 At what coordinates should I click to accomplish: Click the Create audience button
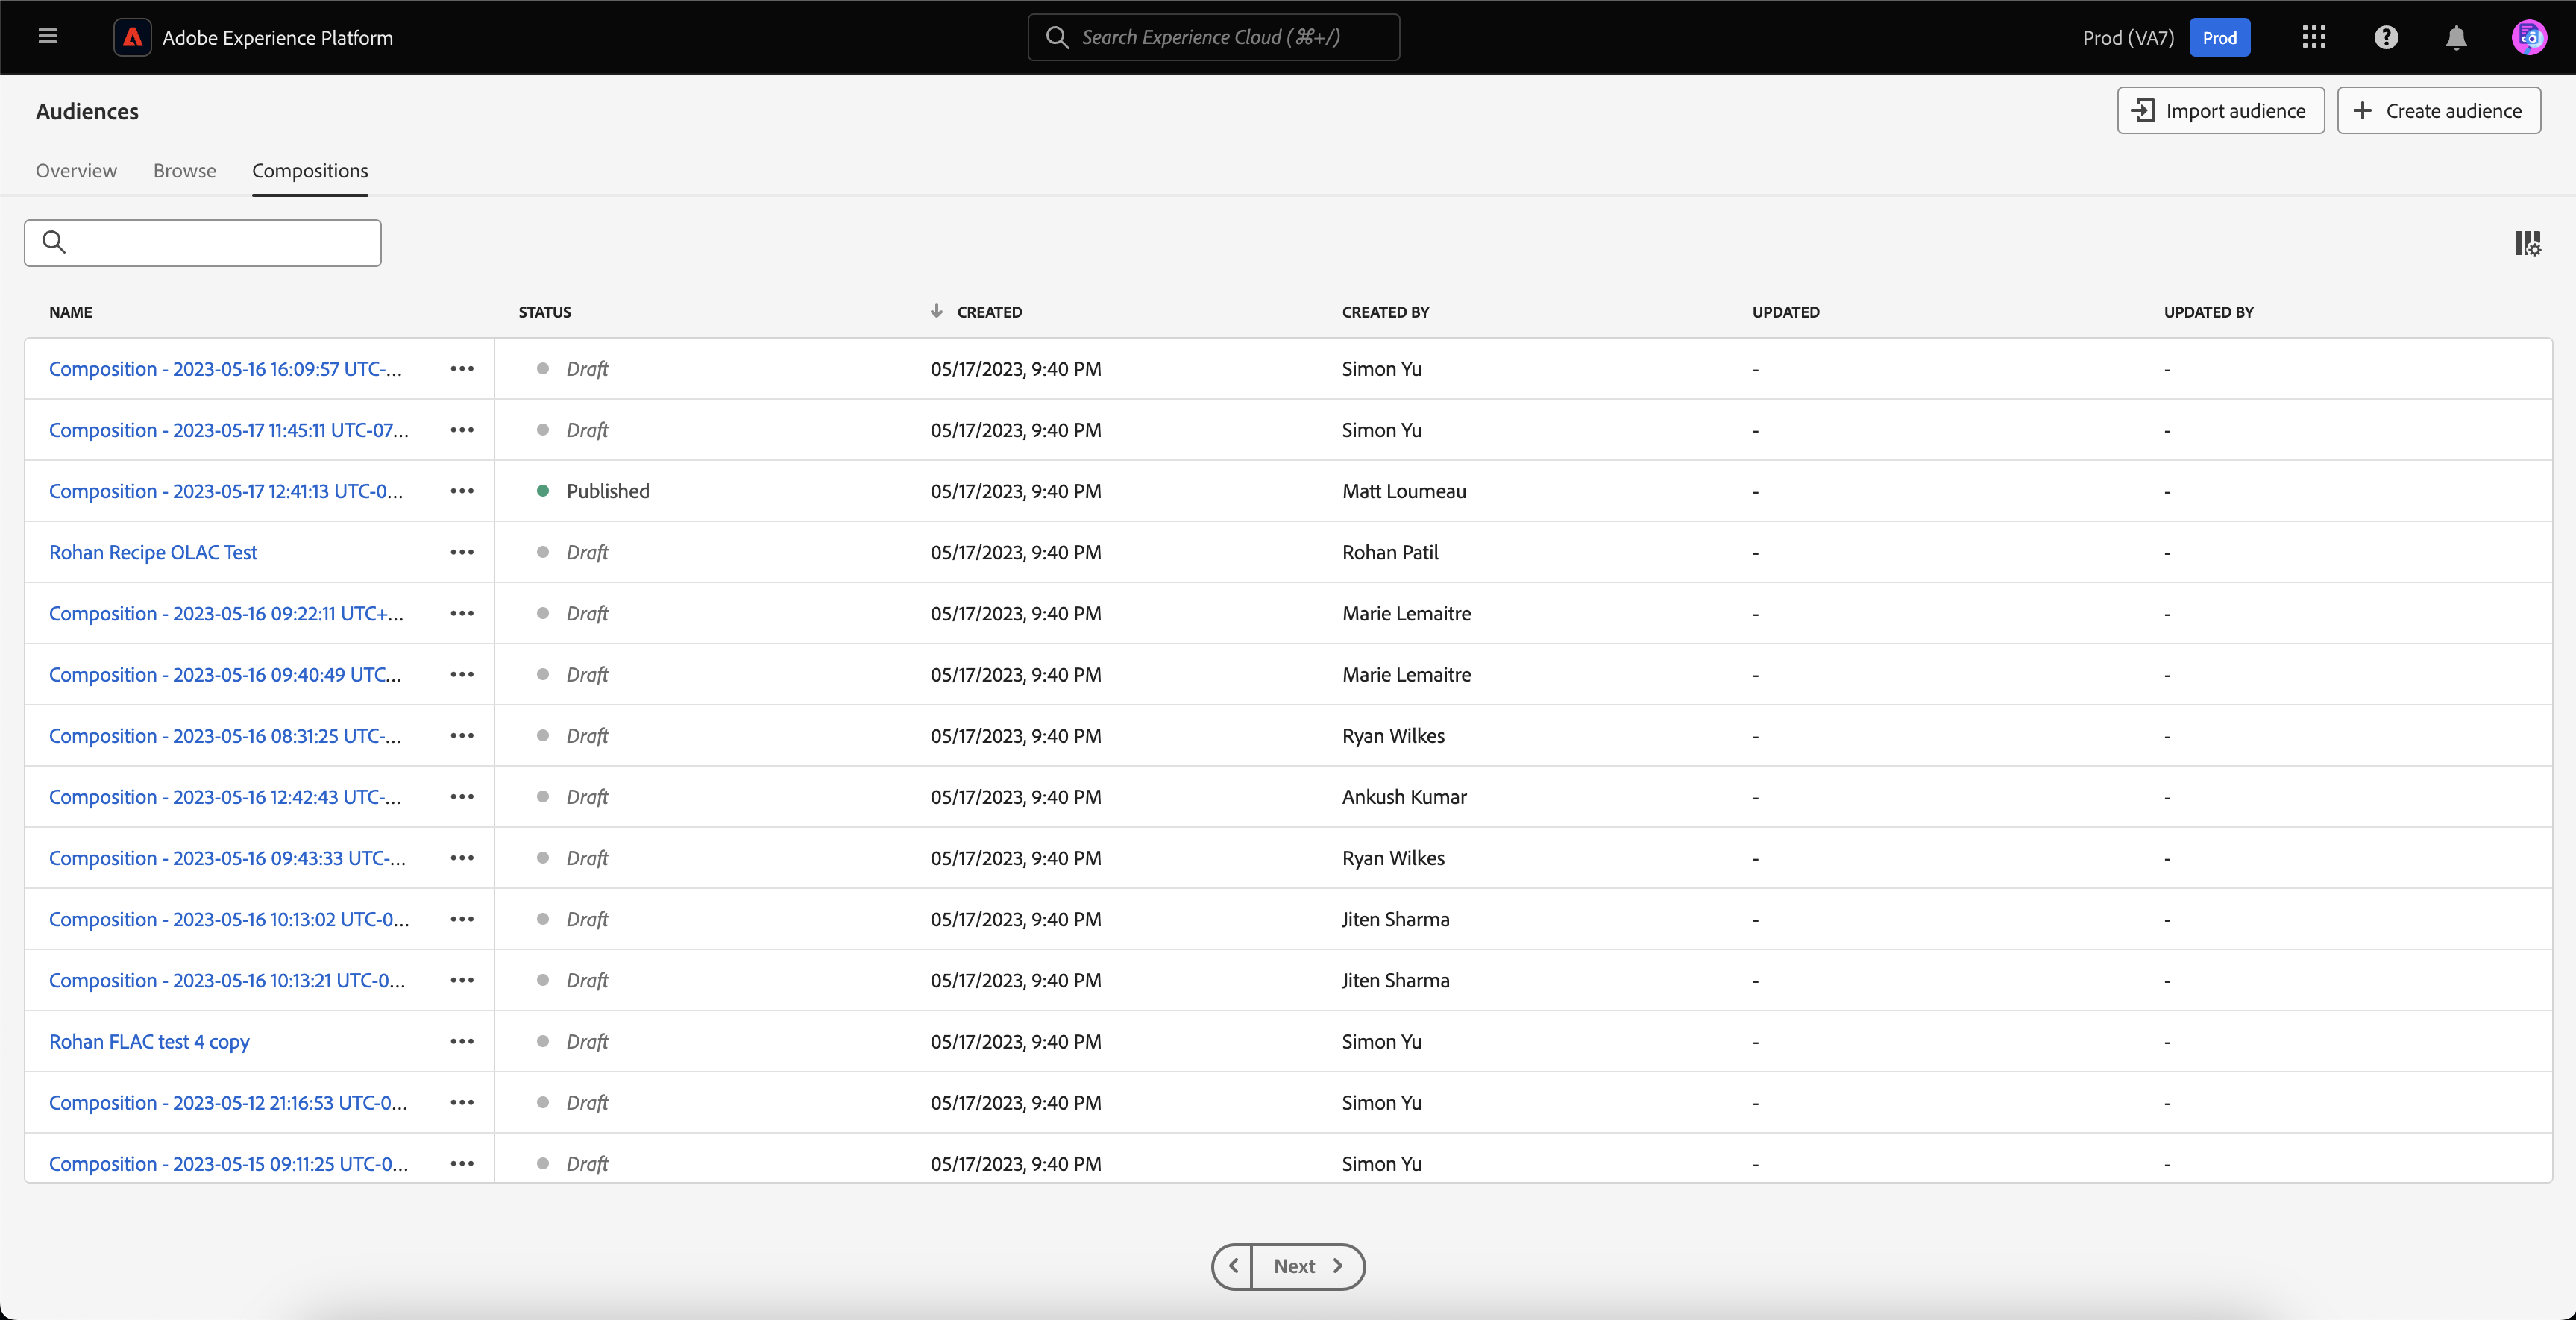point(2438,111)
